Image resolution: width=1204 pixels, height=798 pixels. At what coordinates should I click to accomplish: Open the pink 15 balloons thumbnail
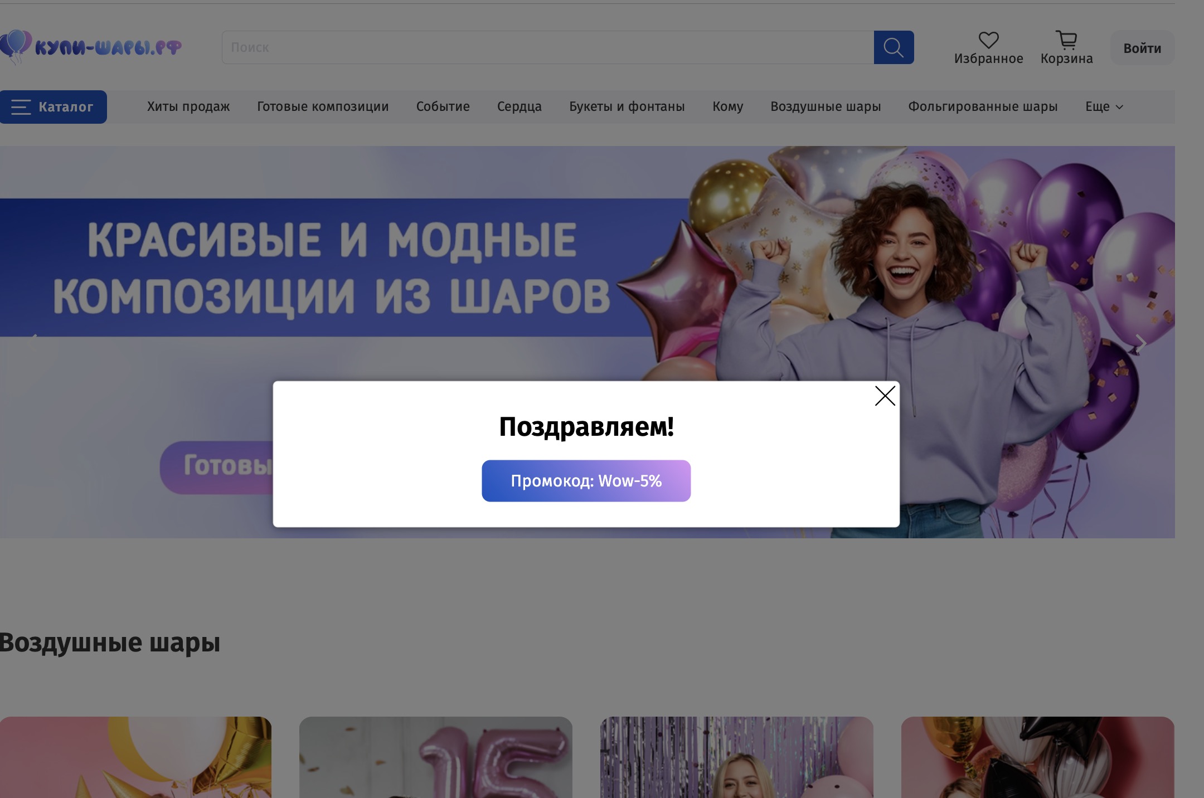click(x=435, y=758)
